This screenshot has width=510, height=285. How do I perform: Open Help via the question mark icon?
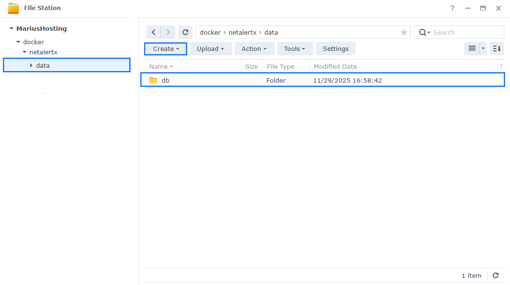point(452,8)
